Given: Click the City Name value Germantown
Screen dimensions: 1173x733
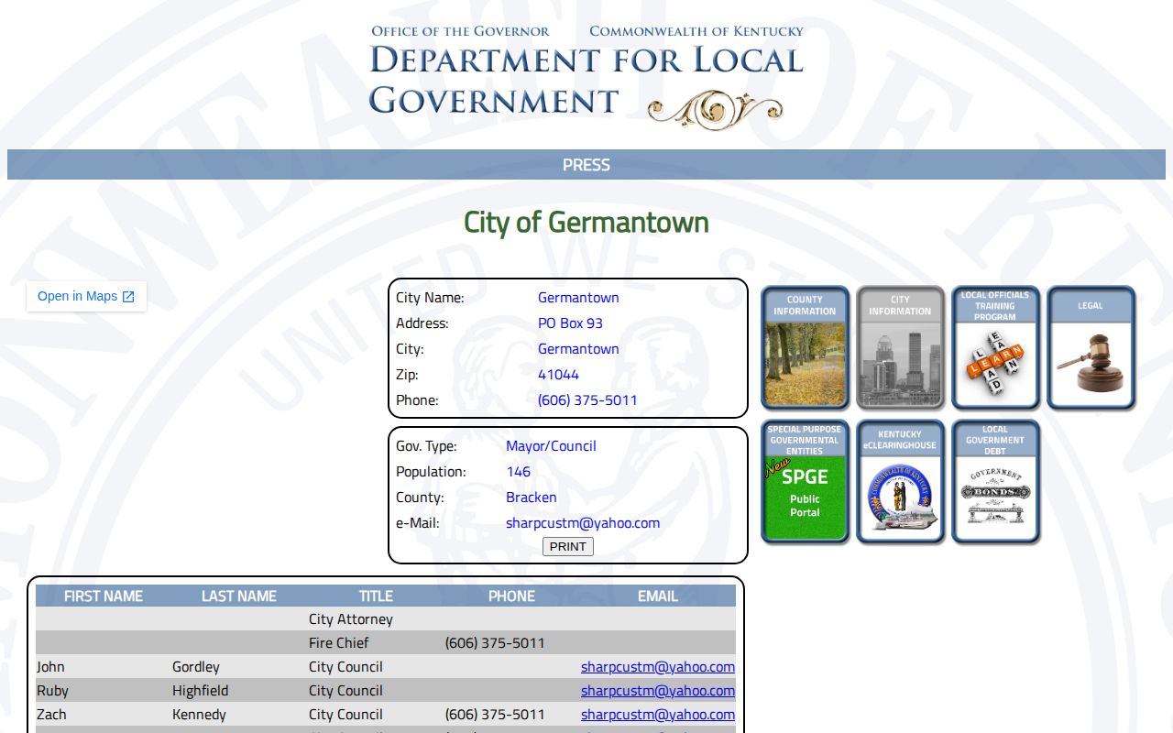Looking at the screenshot, I should (578, 298).
